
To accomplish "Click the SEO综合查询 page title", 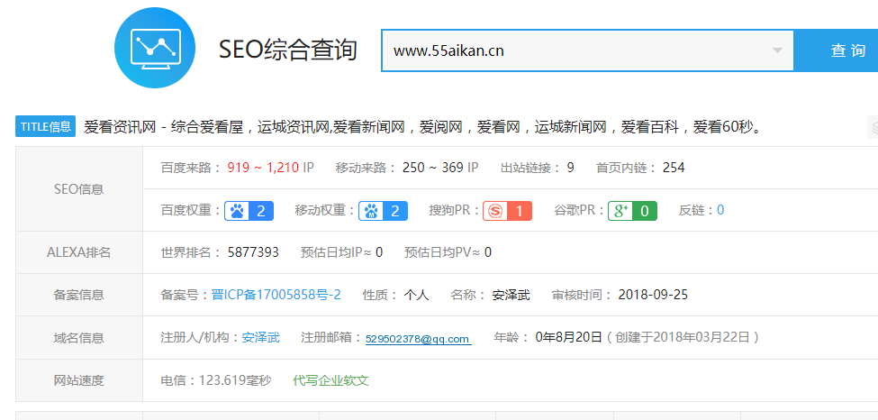I will point(288,50).
